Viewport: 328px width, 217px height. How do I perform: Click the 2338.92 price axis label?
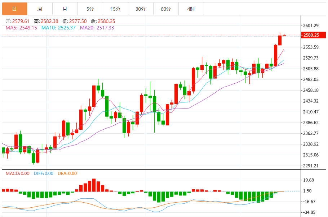pos(311,144)
